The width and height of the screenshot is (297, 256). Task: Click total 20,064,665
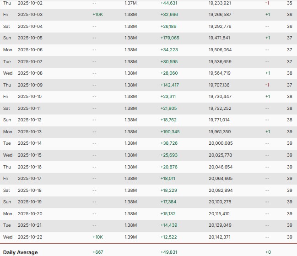(221, 179)
